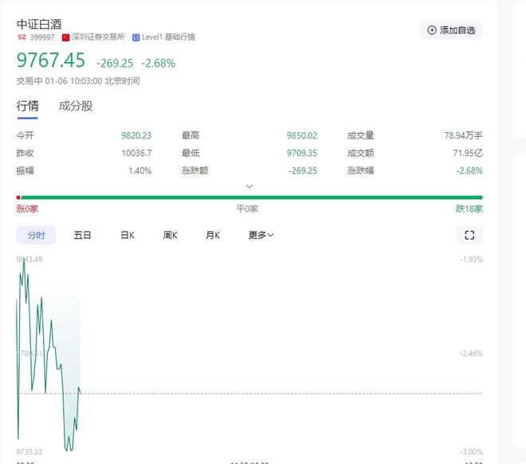Click the current price 9767.45
This screenshot has width=526, height=464.
(x=51, y=60)
